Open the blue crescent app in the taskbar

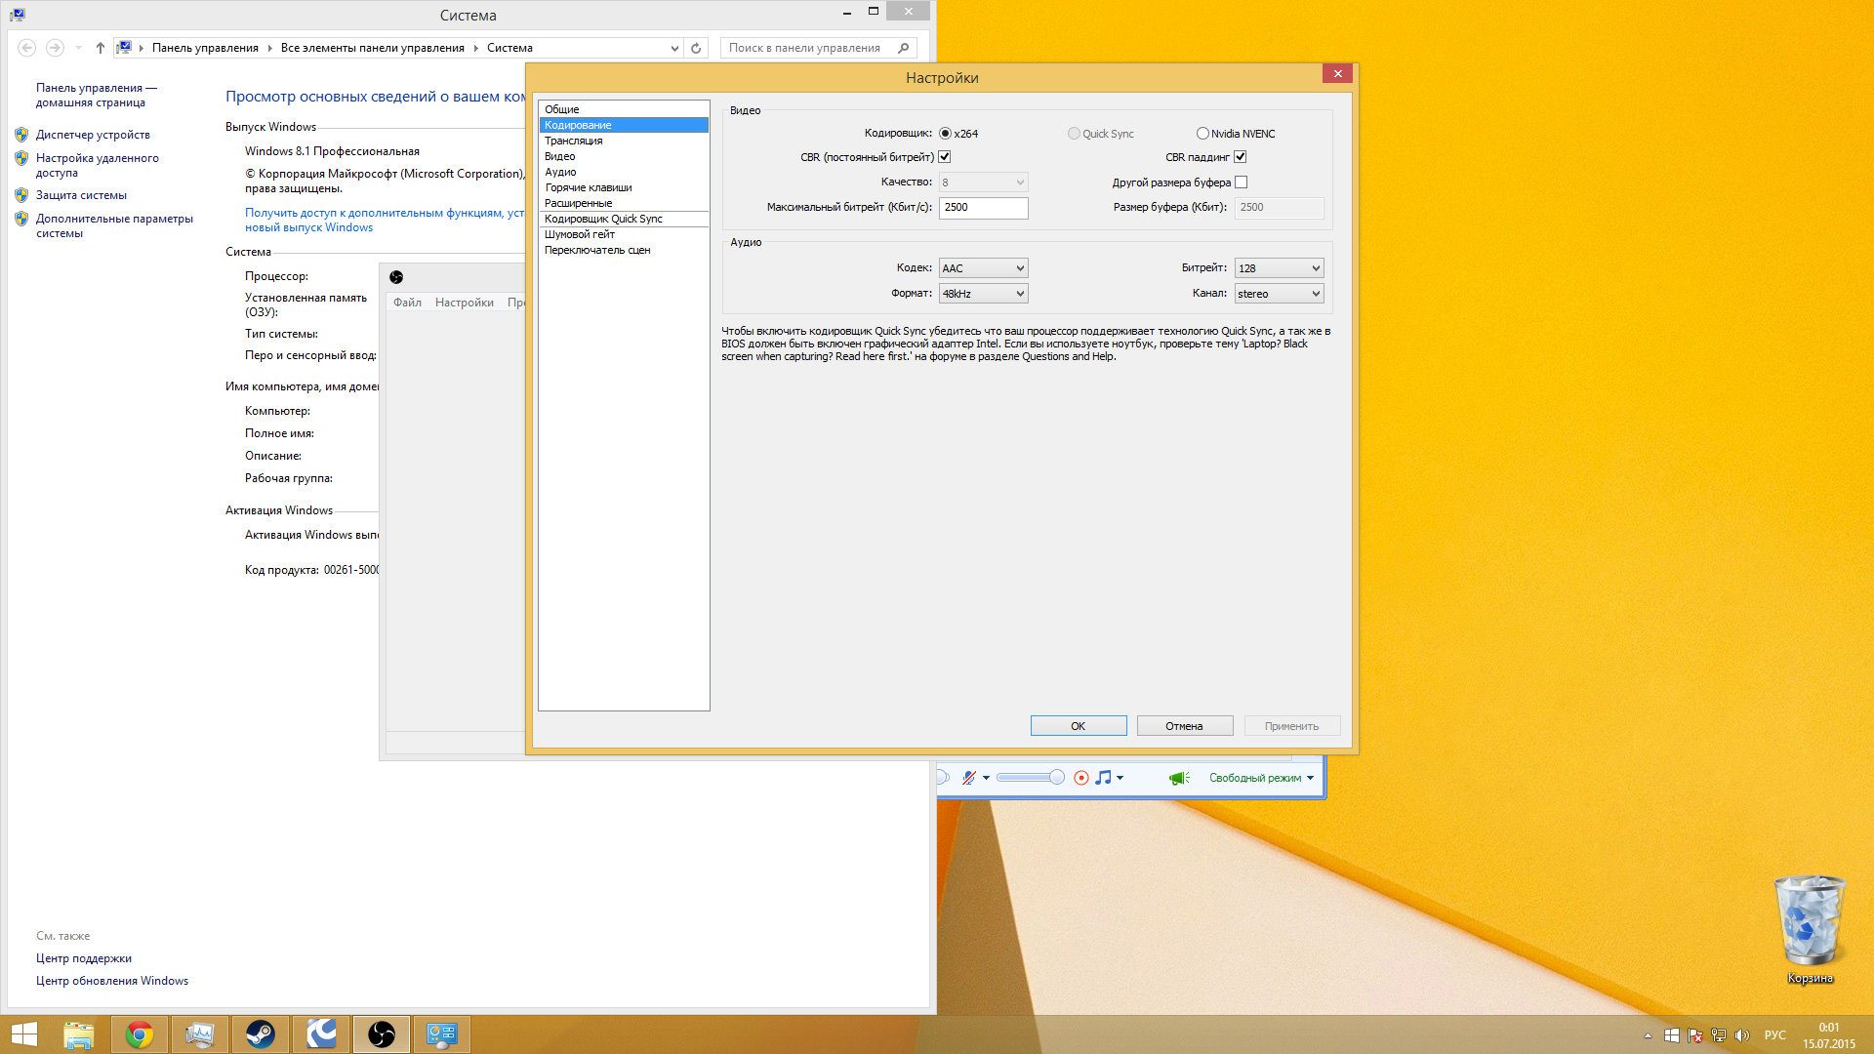point(321,1034)
